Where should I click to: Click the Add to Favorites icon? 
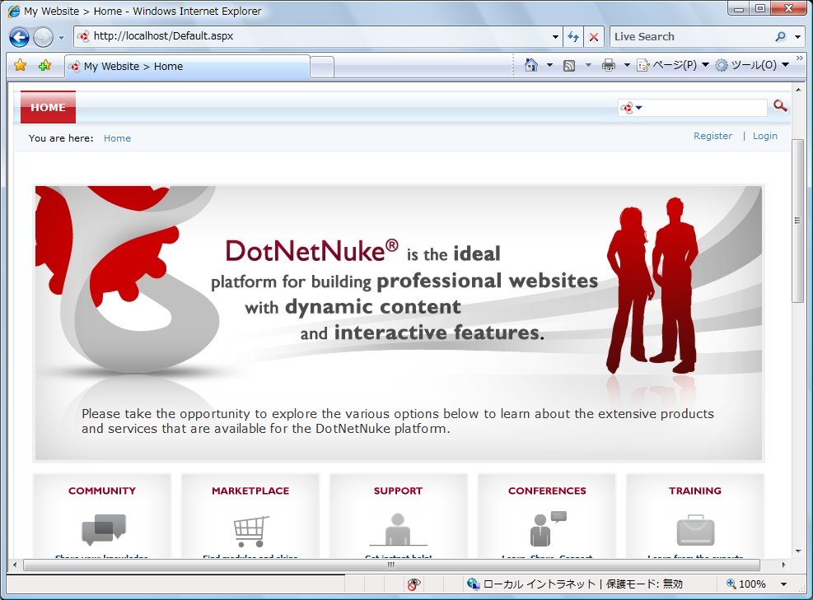tap(45, 65)
